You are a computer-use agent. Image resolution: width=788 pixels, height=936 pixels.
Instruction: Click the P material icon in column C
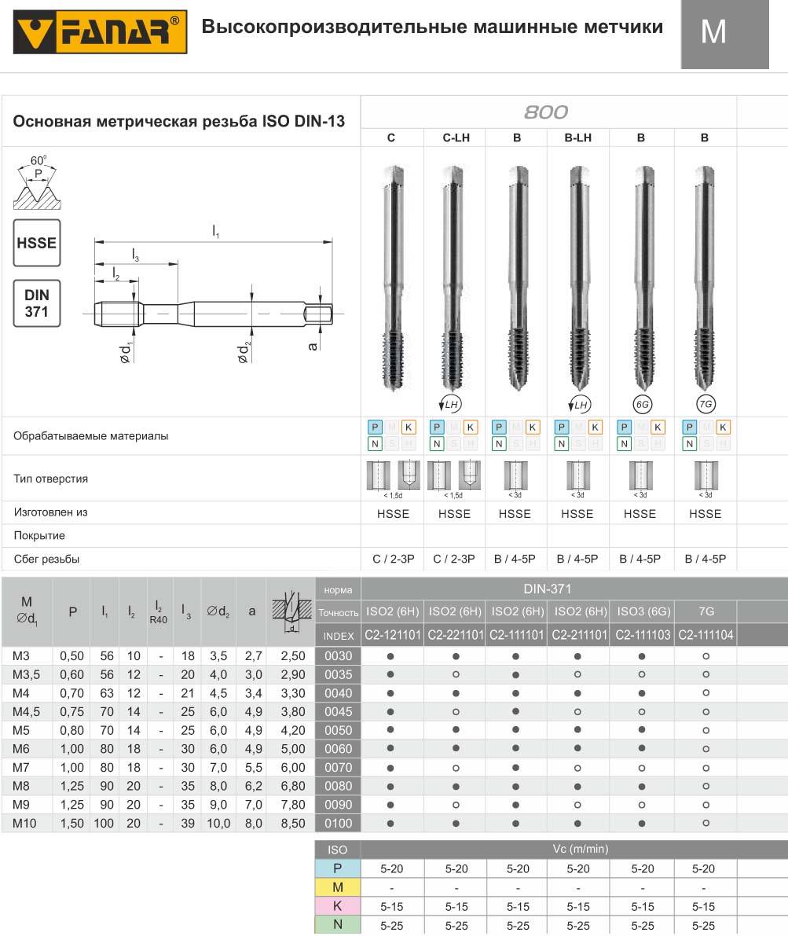coord(375,427)
